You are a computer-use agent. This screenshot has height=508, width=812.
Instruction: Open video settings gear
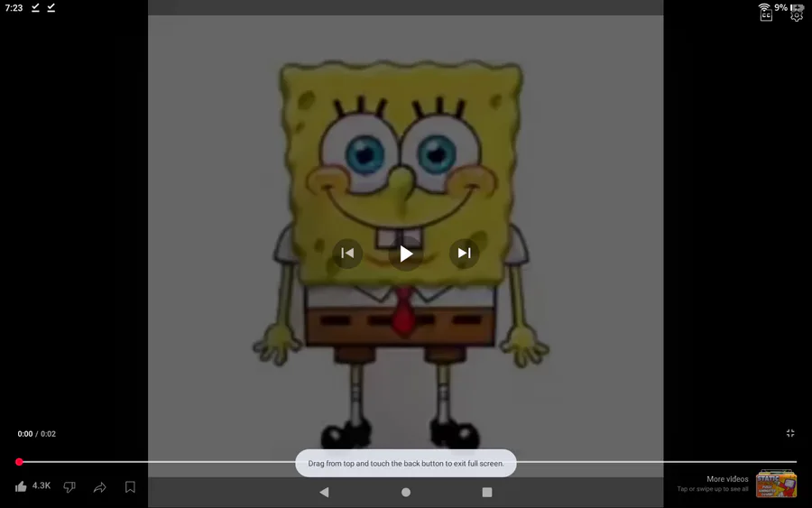(x=797, y=15)
